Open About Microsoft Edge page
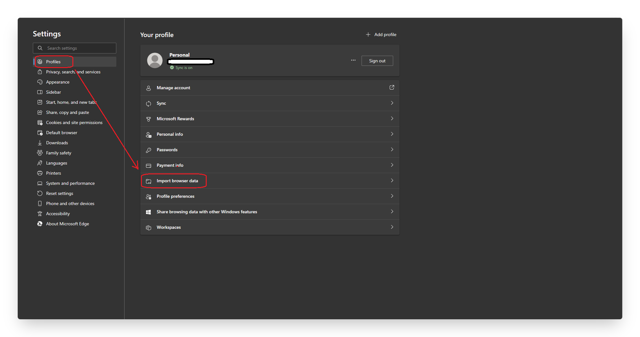The image size is (640, 337). (x=67, y=224)
